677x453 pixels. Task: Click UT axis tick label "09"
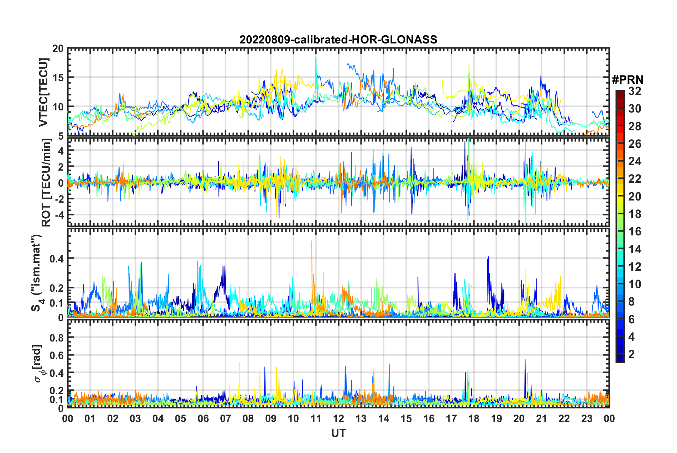[x=271, y=418]
